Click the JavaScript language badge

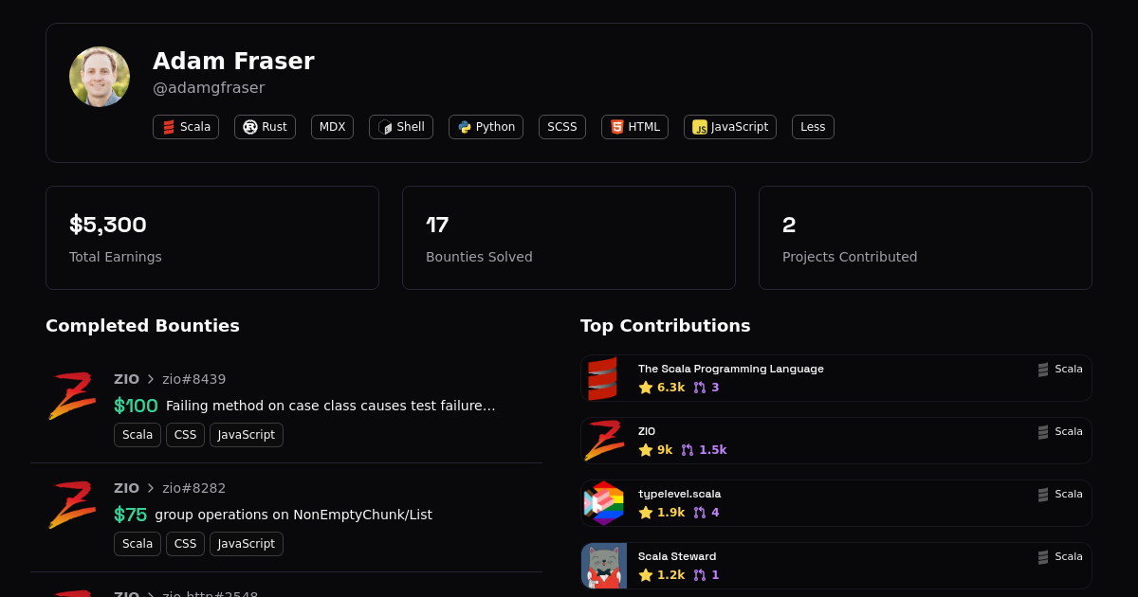pyautogui.click(x=729, y=127)
